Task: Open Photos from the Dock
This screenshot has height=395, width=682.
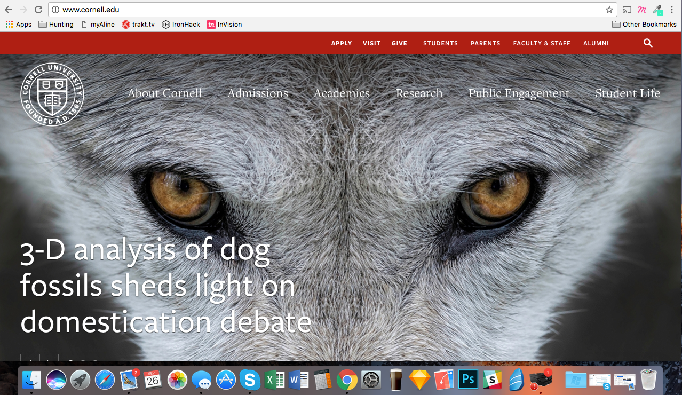Action: pyautogui.click(x=177, y=380)
